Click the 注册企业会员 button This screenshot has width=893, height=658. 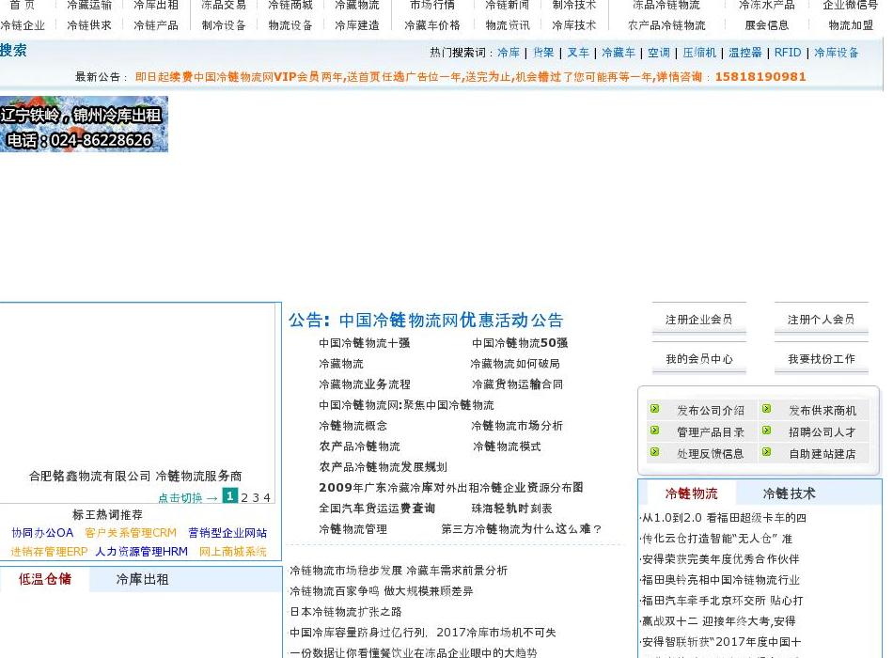pyautogui.click(x=698, y=320)
